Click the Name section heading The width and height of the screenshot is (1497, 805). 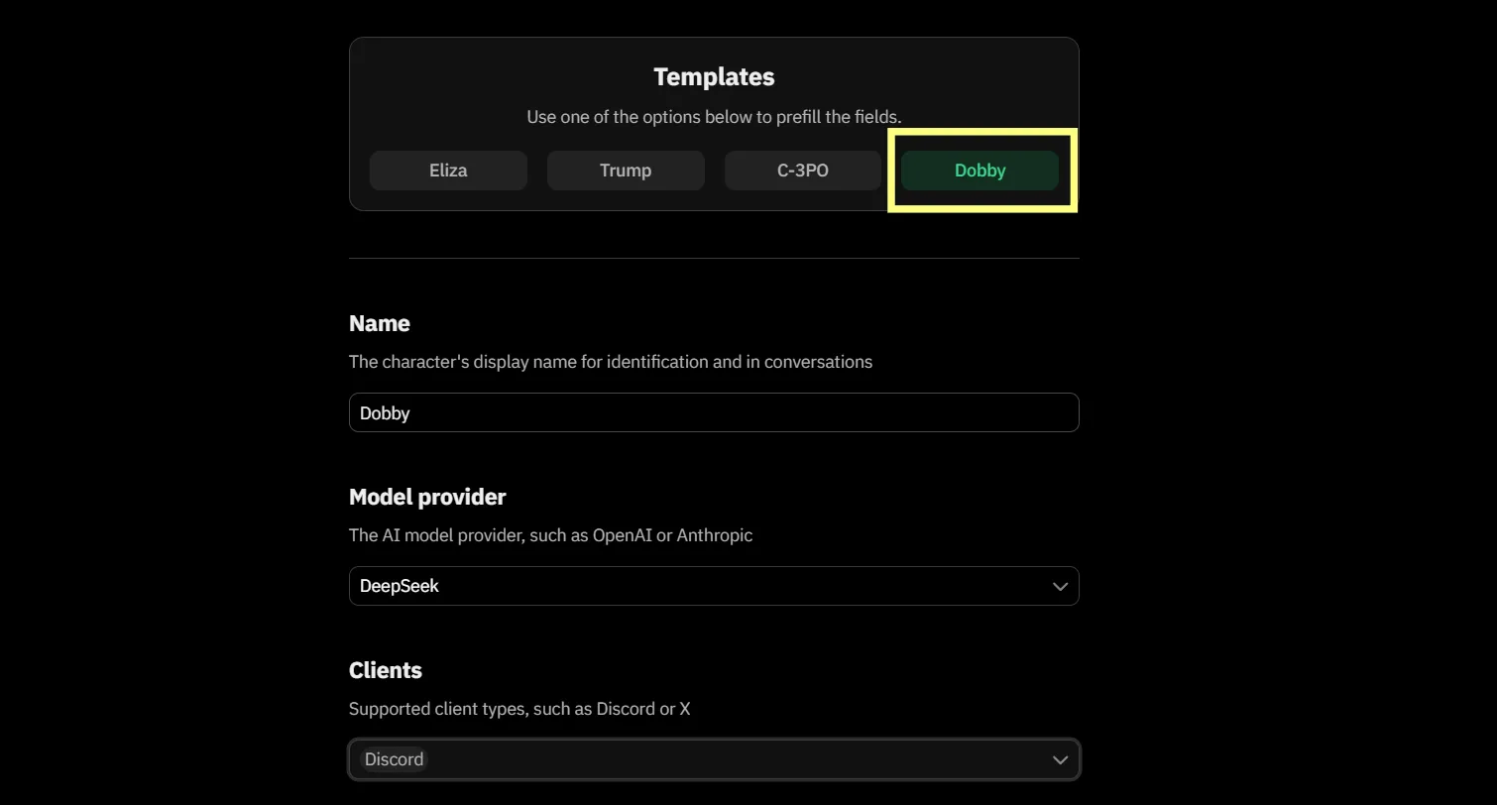379,323
